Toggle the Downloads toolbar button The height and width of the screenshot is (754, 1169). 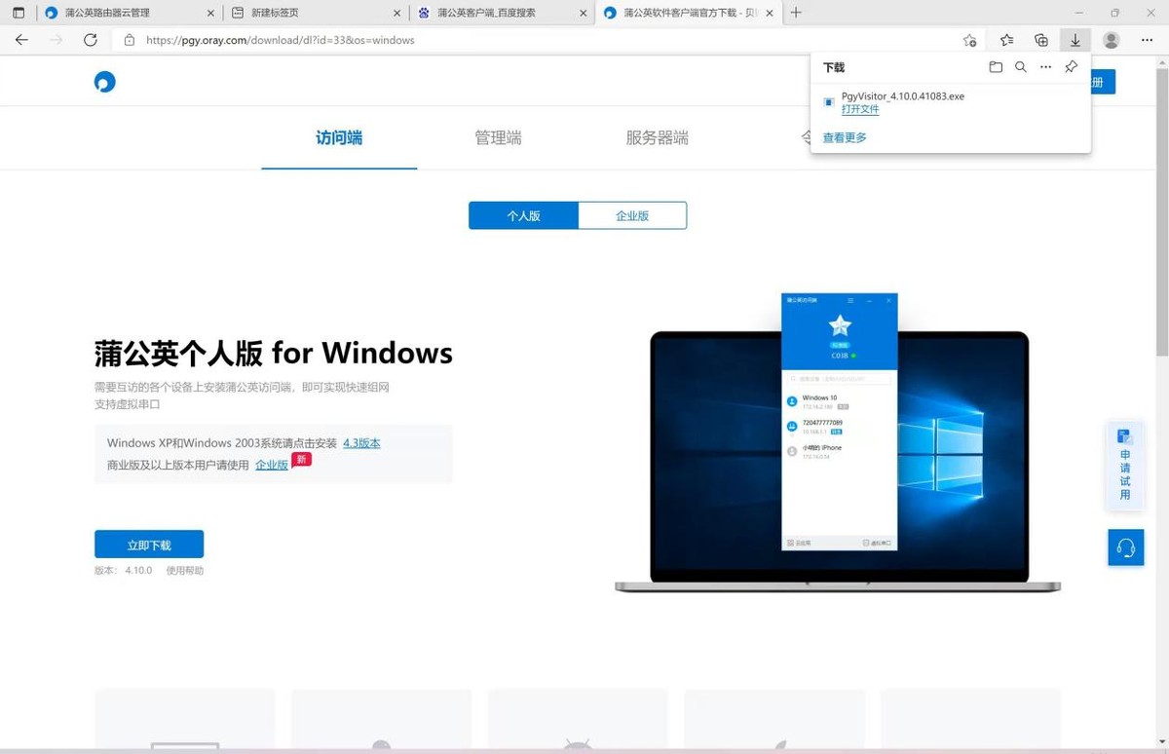(1075, 40)
